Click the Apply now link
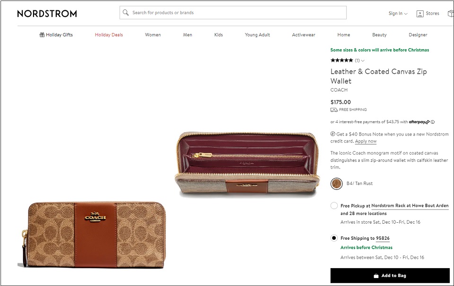 pos(366,141)
